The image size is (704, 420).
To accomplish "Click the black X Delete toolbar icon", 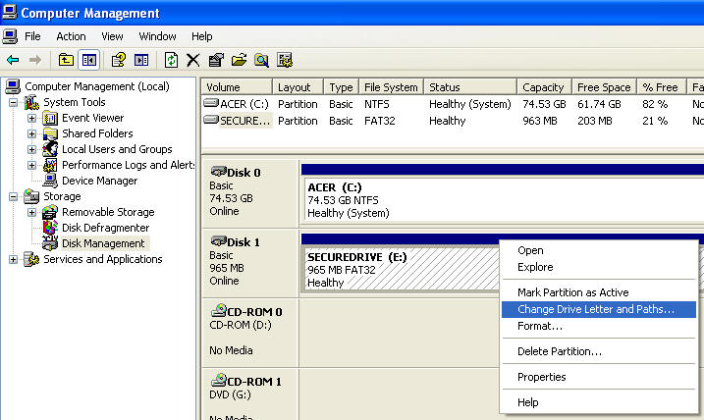I will click(193, 60).
